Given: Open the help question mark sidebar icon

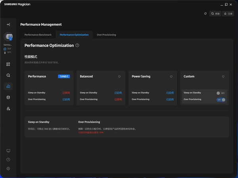Looking at the screenshot, I should click(8, 159).
